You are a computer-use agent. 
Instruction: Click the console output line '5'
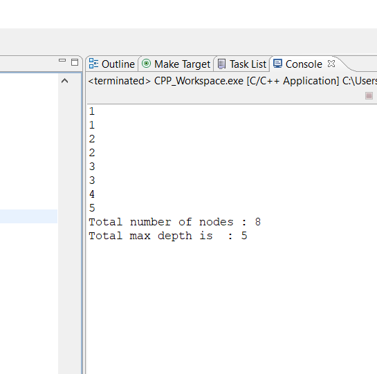(92, 208)
